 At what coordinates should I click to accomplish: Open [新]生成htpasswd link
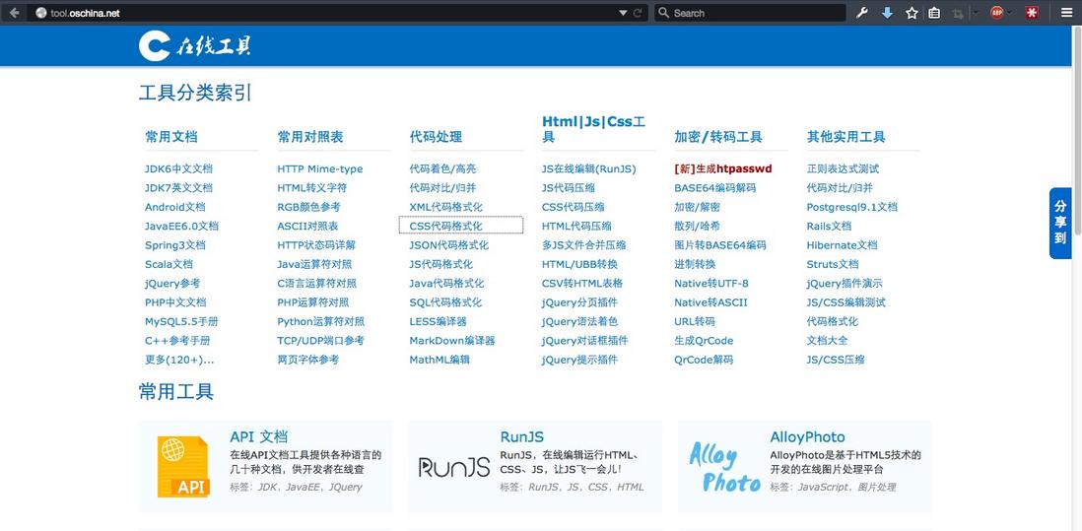(x=723, y=169)
